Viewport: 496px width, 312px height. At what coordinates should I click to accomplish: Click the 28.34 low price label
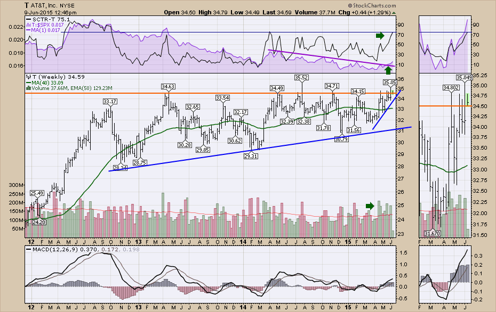pos(120,168)
